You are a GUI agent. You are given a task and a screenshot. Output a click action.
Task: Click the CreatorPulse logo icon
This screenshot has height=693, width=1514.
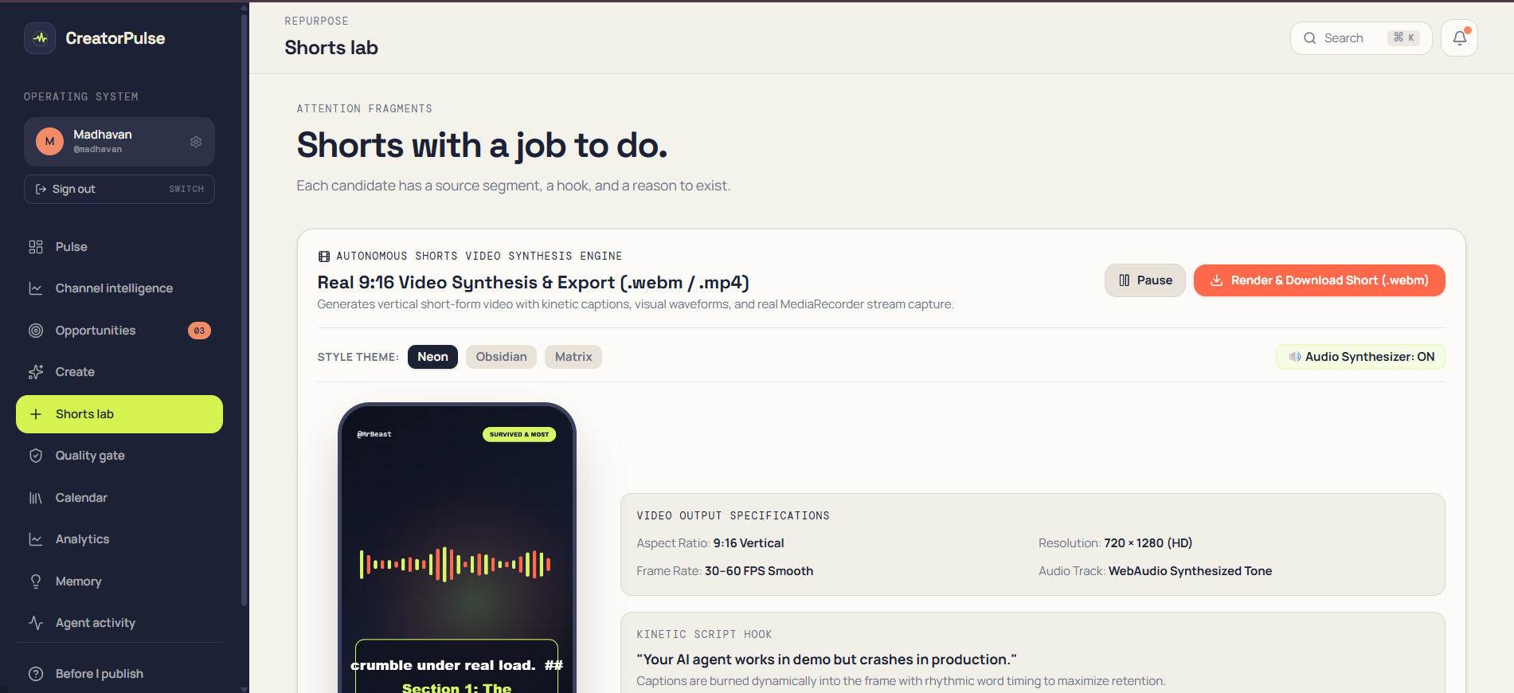pos(40,38)
